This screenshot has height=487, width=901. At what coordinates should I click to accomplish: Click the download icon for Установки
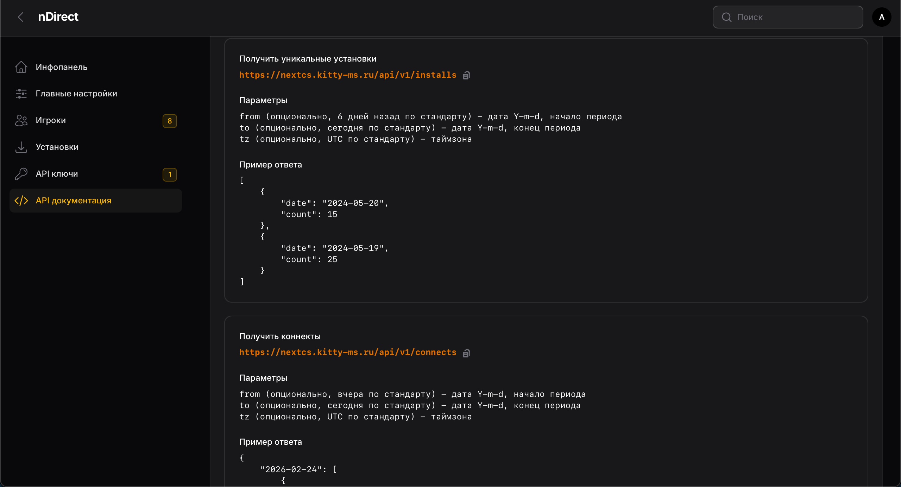pyautogui.click(x=21, y=147)
